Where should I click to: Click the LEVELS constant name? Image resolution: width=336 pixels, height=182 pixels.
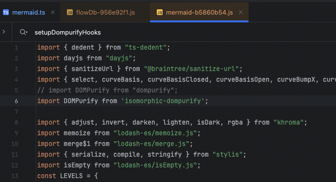tap(71, 176)
